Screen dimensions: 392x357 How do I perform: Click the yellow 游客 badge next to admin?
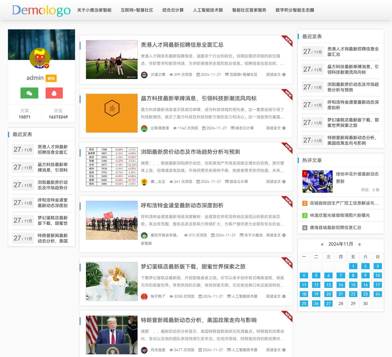[51, 78]
